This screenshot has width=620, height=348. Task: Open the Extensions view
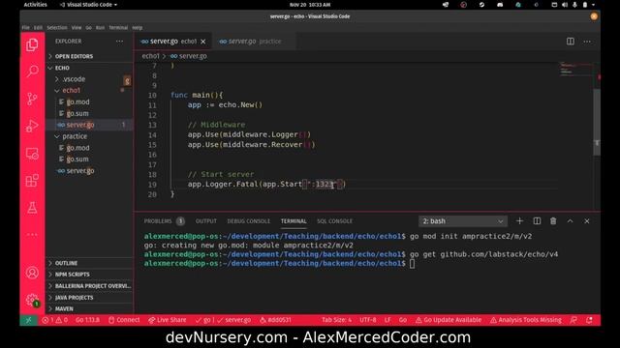[32, 181]
